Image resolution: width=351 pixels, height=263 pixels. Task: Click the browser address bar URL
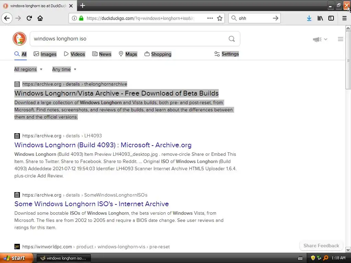click(141, 18)
